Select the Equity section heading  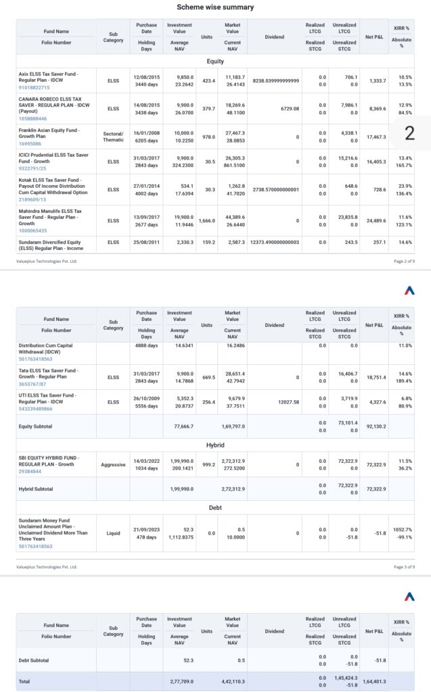pyautogui.click(x=215, y=61)
